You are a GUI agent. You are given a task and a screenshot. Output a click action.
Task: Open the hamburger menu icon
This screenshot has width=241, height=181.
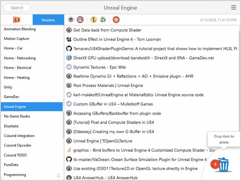click(233, 7)
